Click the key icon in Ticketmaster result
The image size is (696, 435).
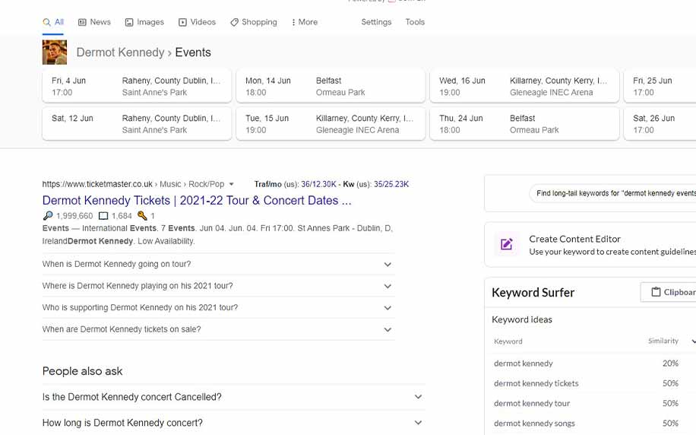click(142, 216)
